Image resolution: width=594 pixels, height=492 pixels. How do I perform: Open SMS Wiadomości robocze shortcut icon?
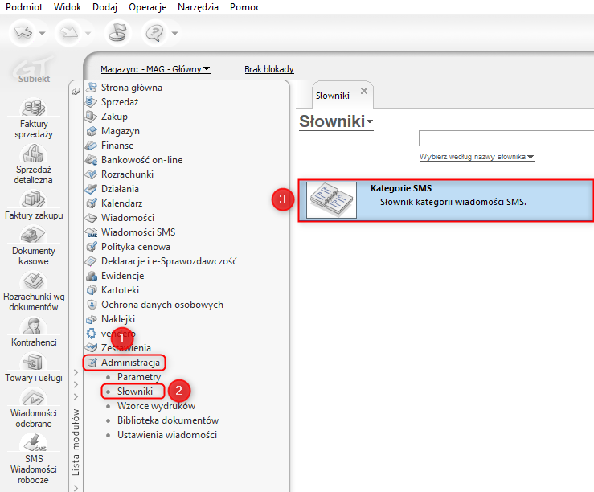(x=33, y=442)
